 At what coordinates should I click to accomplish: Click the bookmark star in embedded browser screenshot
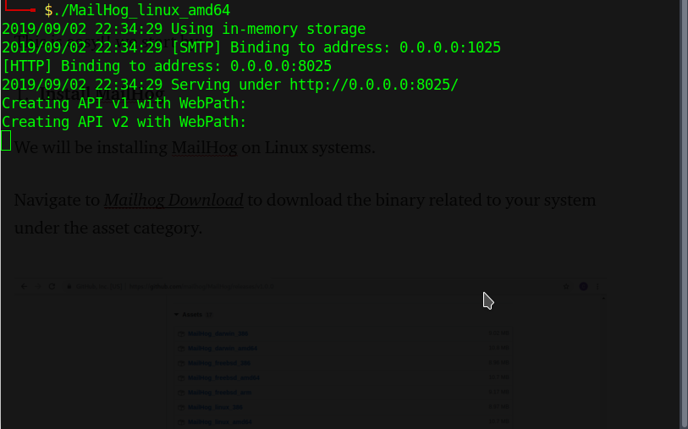[566, 287]
